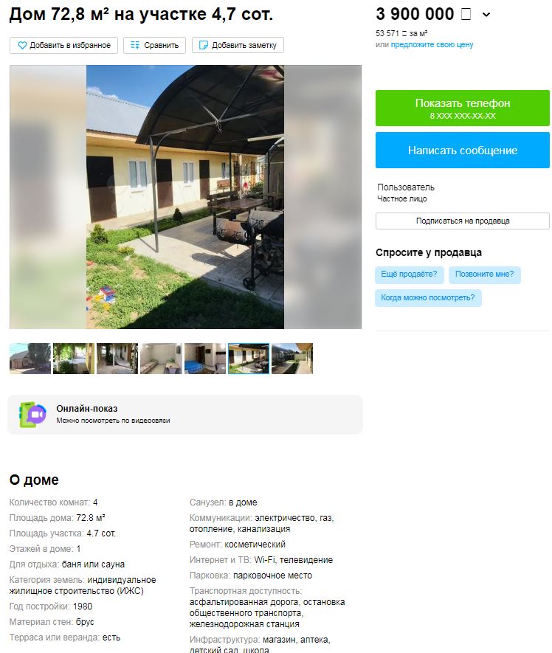View the fourth room interior thumbnail
Screen dimensions: 552x653
[x=161, y=359]
